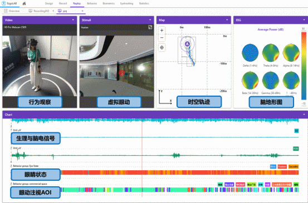Click the position marker on the map trajectory
The height and width of the screenshot is (203, 308).
pos(187,44)
